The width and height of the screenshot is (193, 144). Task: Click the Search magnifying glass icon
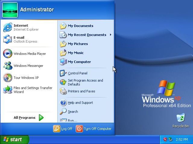pos(63,111)
